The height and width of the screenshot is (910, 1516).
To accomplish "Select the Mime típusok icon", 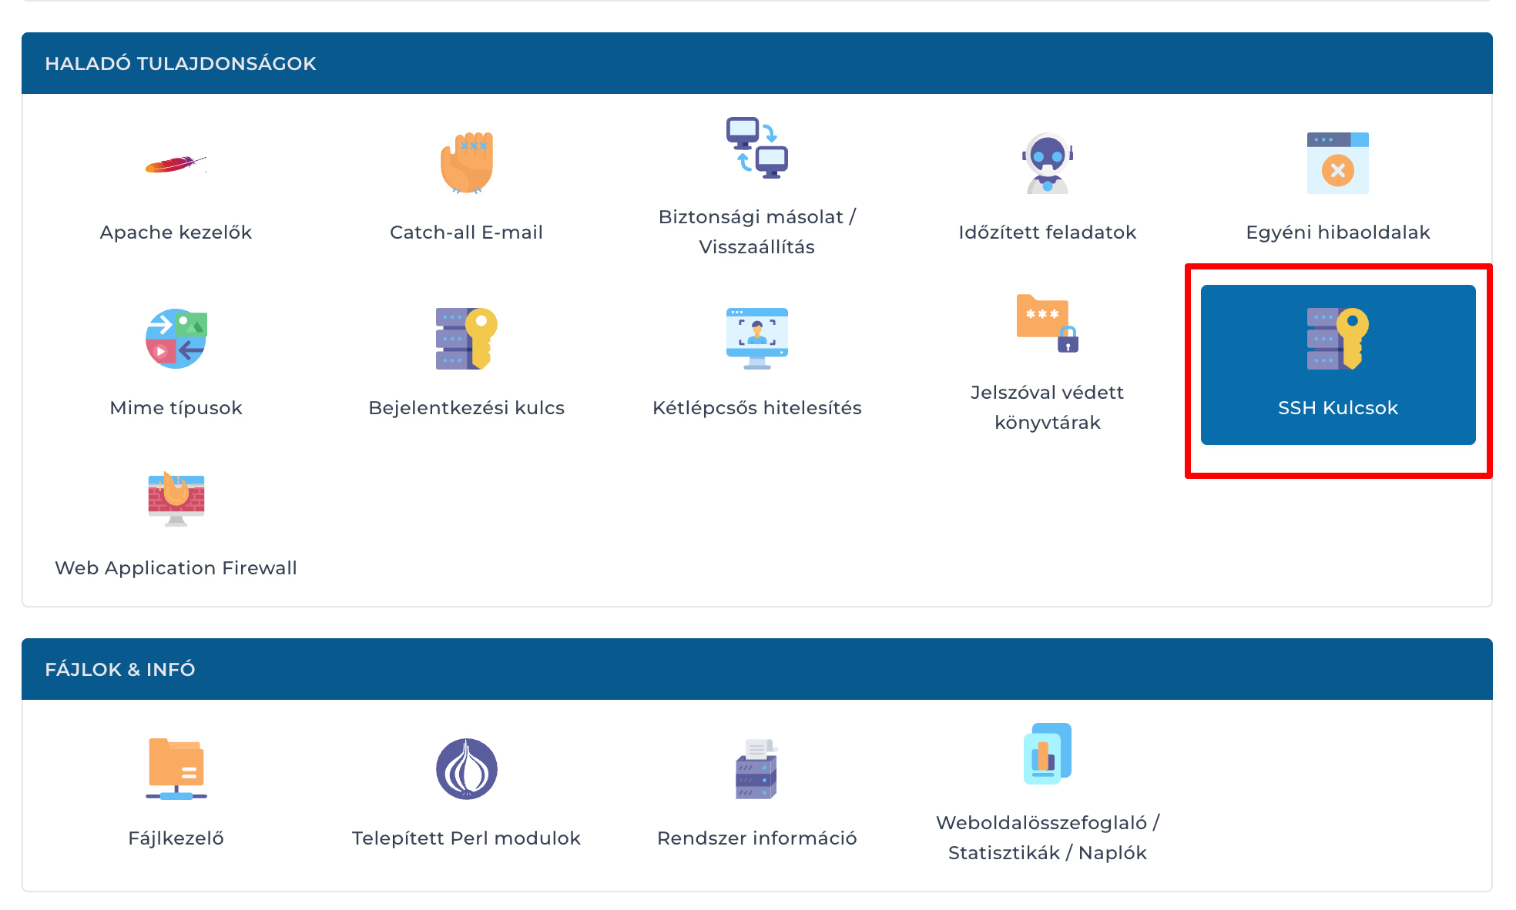I will 176,339.
